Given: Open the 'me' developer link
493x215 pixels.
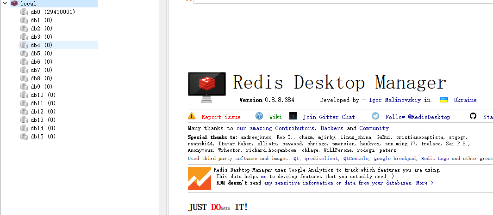Looking at the screenshot, I should [x=263, y=176].
